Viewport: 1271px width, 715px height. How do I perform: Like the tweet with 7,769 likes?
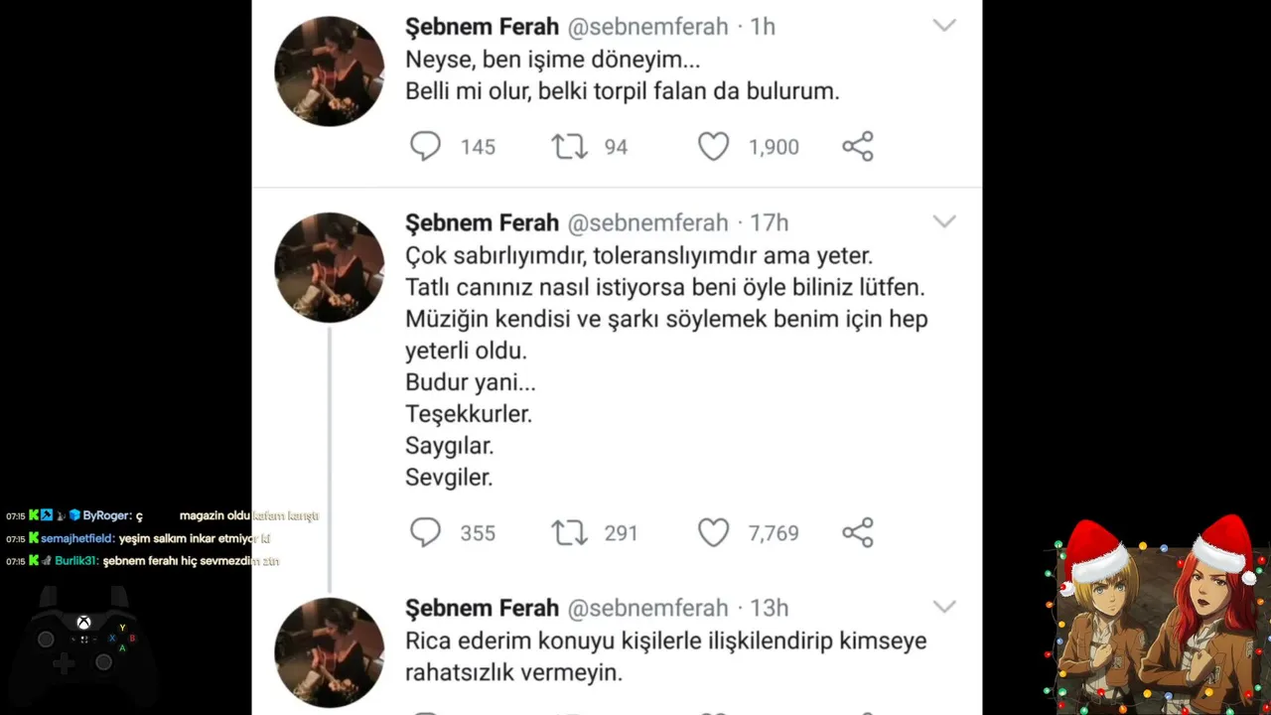[x=713, y=533]
